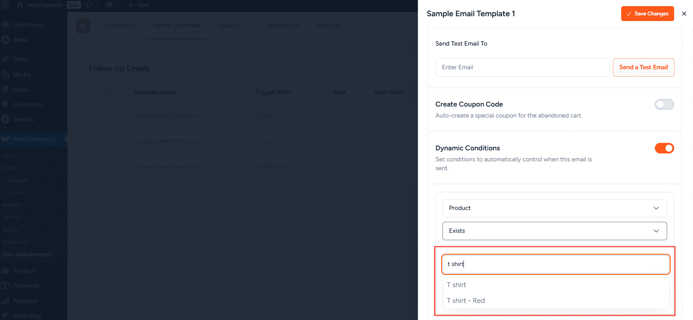Open the Posts pin icon
This screenshot has height=320, width=693.
tap(5, 59)
